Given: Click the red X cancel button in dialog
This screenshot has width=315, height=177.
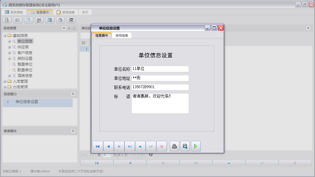Looking at the screenshot, I should 162,146.
